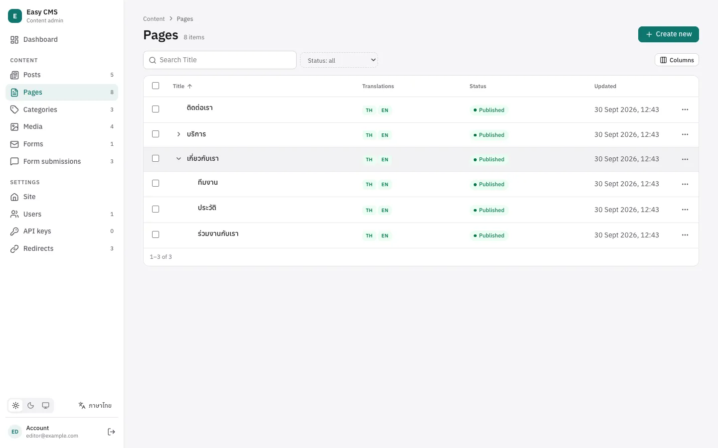Switch to light theme sun icon
Image resolution: width=718 pixels, height=448 pixels.
(16, 405)
